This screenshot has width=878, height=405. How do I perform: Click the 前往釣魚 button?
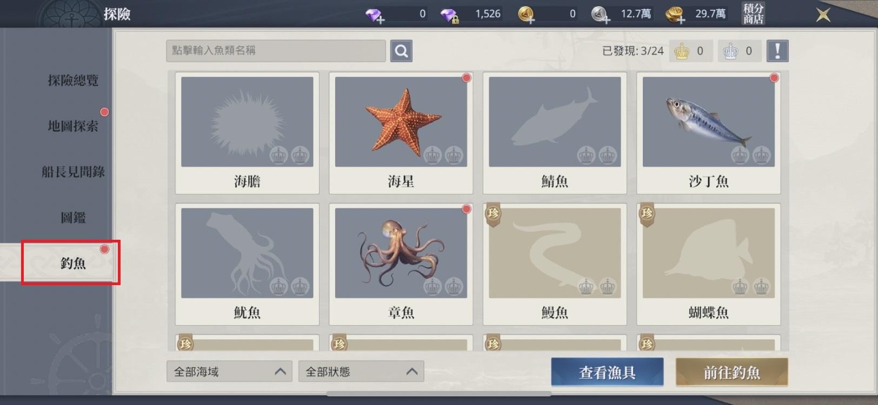click(731, 372)
